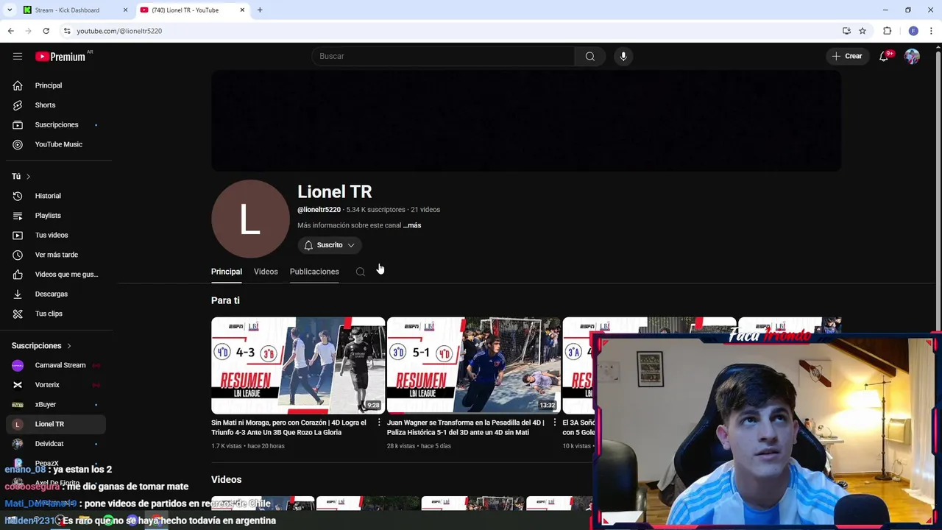Reload the page in browser

(46, 31)
